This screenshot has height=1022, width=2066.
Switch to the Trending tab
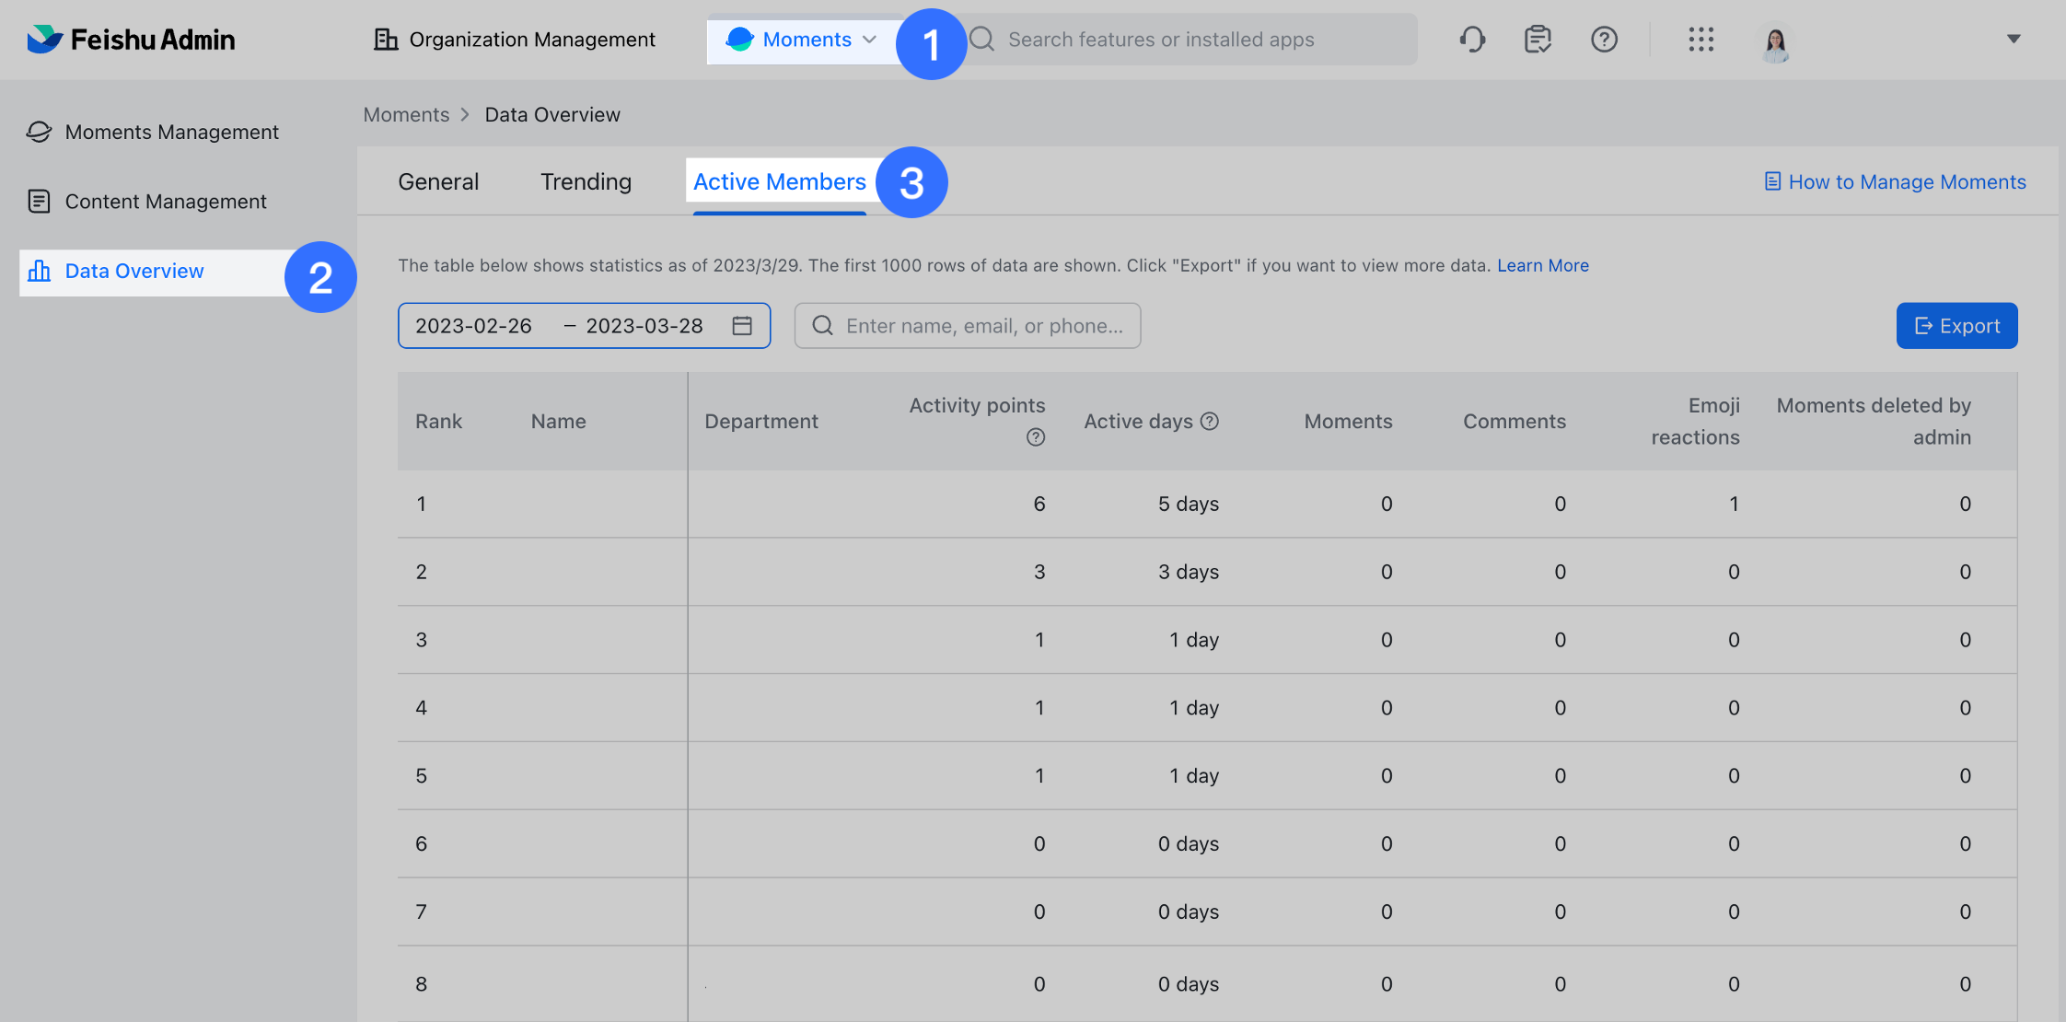[x=586, y=181]
